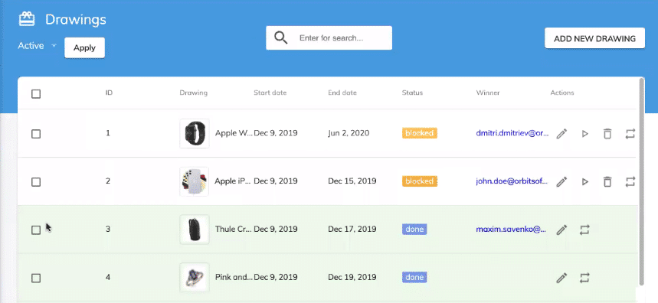The image size is (658, 303).
Task: Delete drawing 2 using the trash icon
Action: coord(607,181)
